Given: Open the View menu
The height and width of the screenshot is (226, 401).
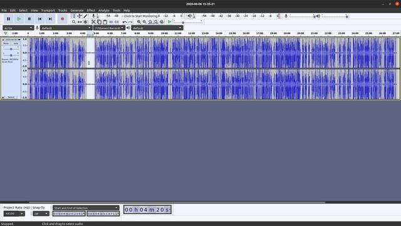Looking at the screenshot, I should pyautogui.click(x=34, y=11).
